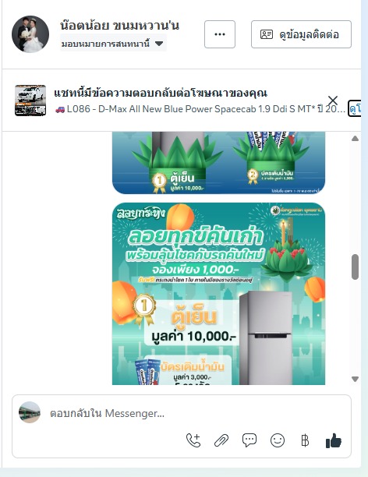Send a thumbs-up like
The width and height of the screenshot is (368, 477).
click(334, 440)
